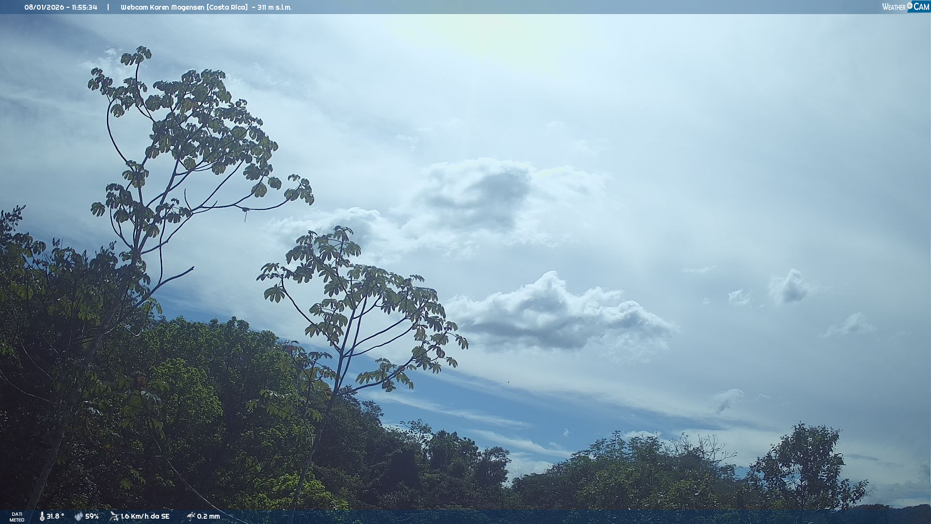Viewport: 931px width, 524px height.
Task: Click the wind vane anemometer icon
Action: click(x=114, y=516)
